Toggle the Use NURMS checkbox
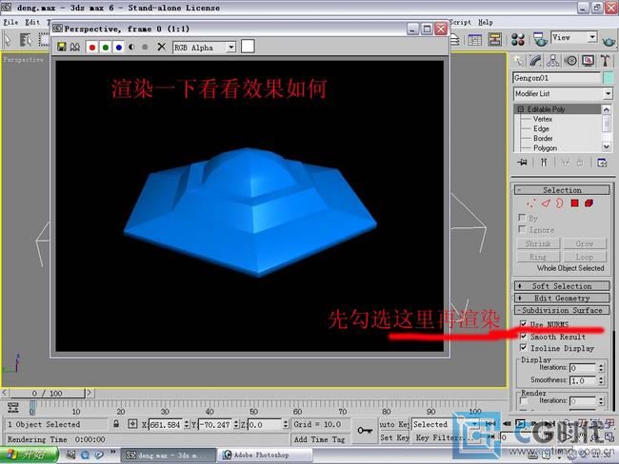The width and height of the screenshot is (619, 464). (524, 324)
